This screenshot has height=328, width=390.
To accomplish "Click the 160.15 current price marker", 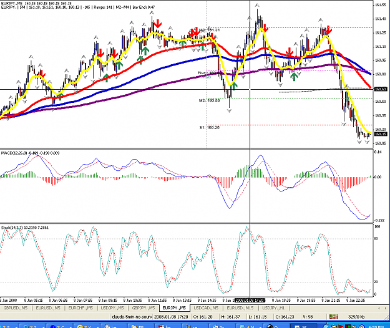I will tap(381, 134).
